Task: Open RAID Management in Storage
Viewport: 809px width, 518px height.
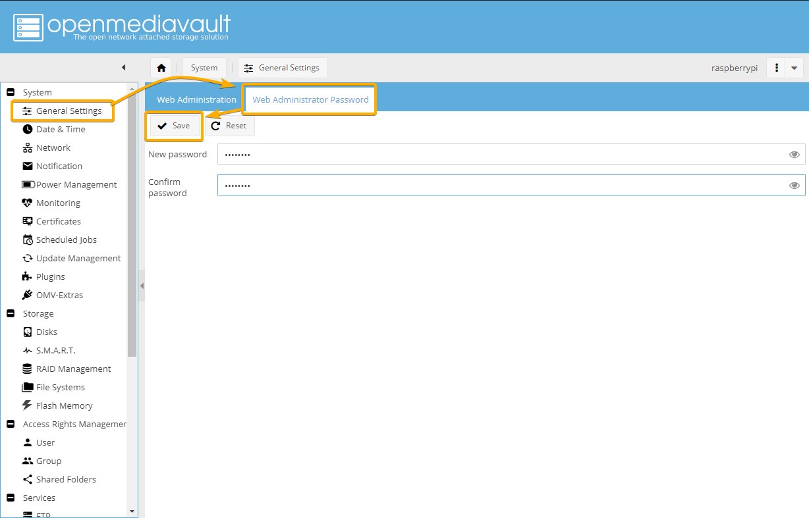Action: tap(73, 369)
